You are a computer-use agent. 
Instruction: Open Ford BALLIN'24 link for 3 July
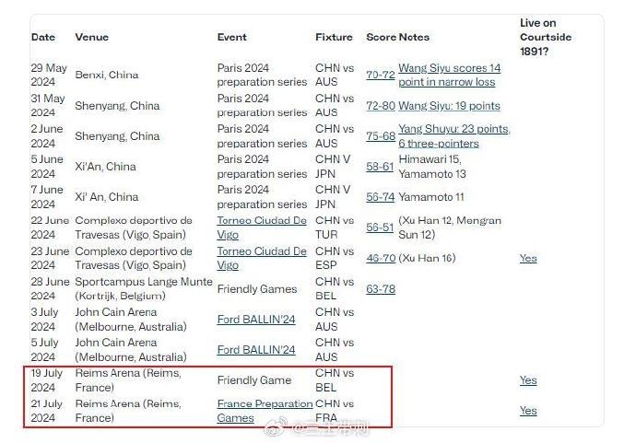click(256, 319)
